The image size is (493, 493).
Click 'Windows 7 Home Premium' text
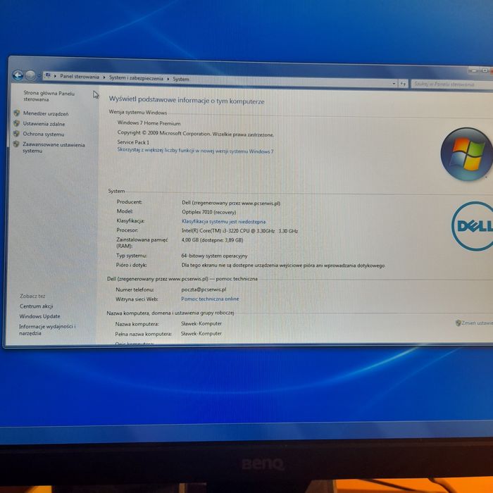(x=149, y=123)
